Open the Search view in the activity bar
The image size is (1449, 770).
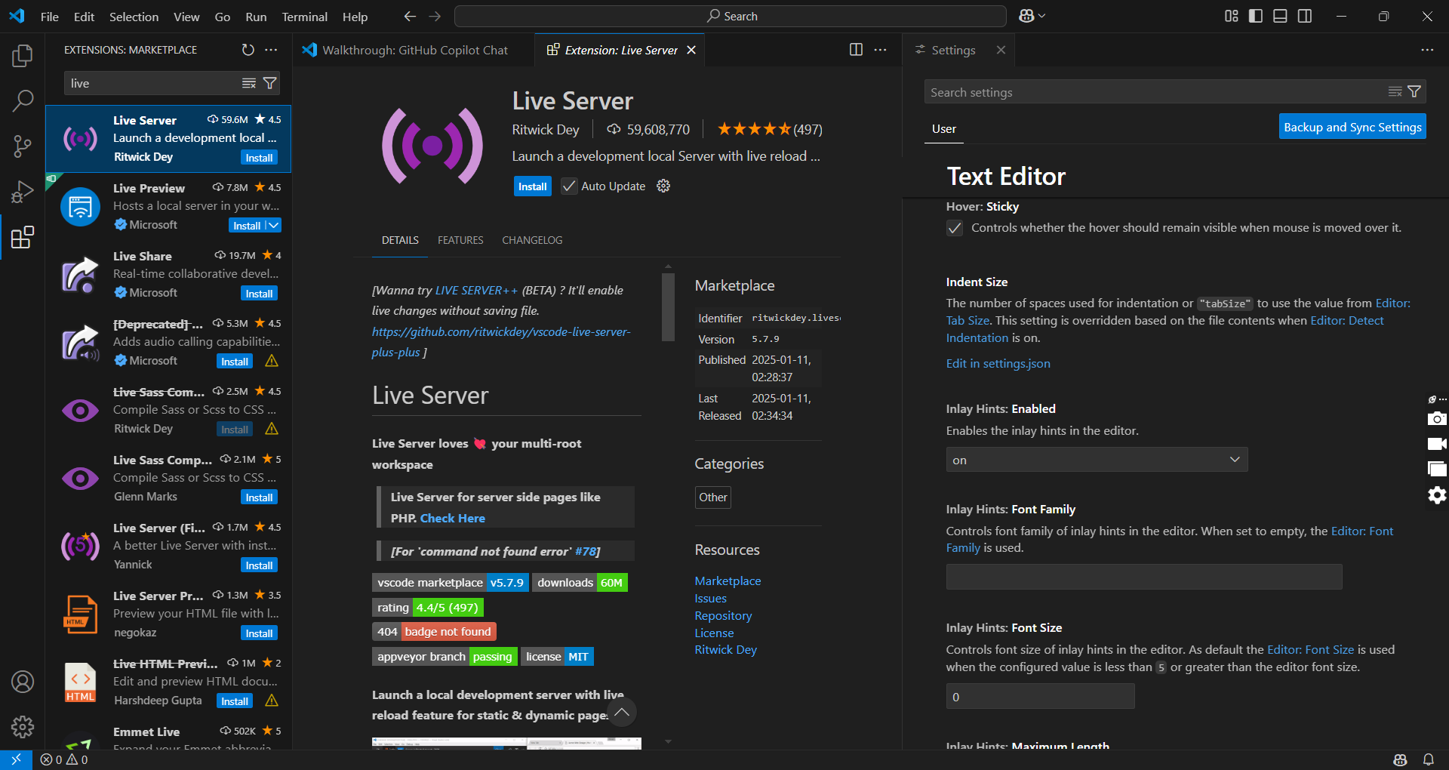[x=23, y=100]
